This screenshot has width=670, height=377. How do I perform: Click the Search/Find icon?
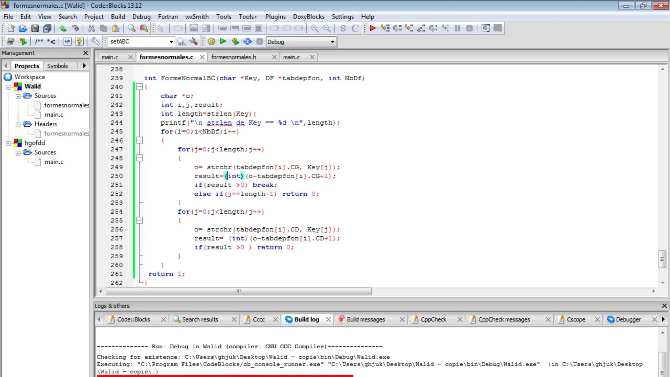131,29
